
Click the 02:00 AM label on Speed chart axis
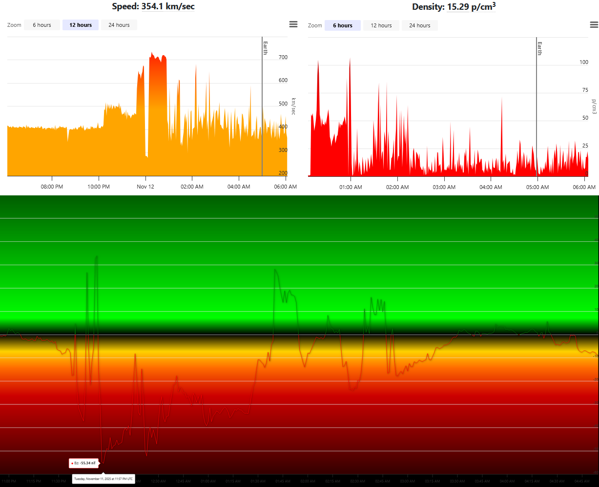tap(192, 187)
